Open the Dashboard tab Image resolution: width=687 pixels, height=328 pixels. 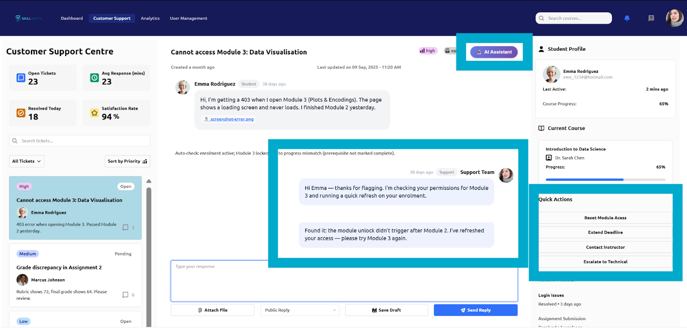[72, 18]
